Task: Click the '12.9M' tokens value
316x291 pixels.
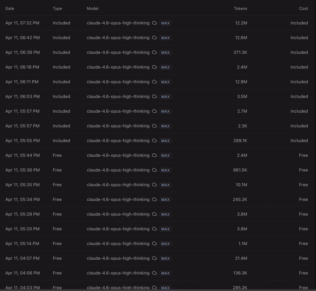Action: [241, 82]
